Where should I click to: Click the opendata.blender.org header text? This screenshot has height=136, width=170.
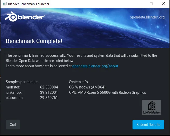147,17
